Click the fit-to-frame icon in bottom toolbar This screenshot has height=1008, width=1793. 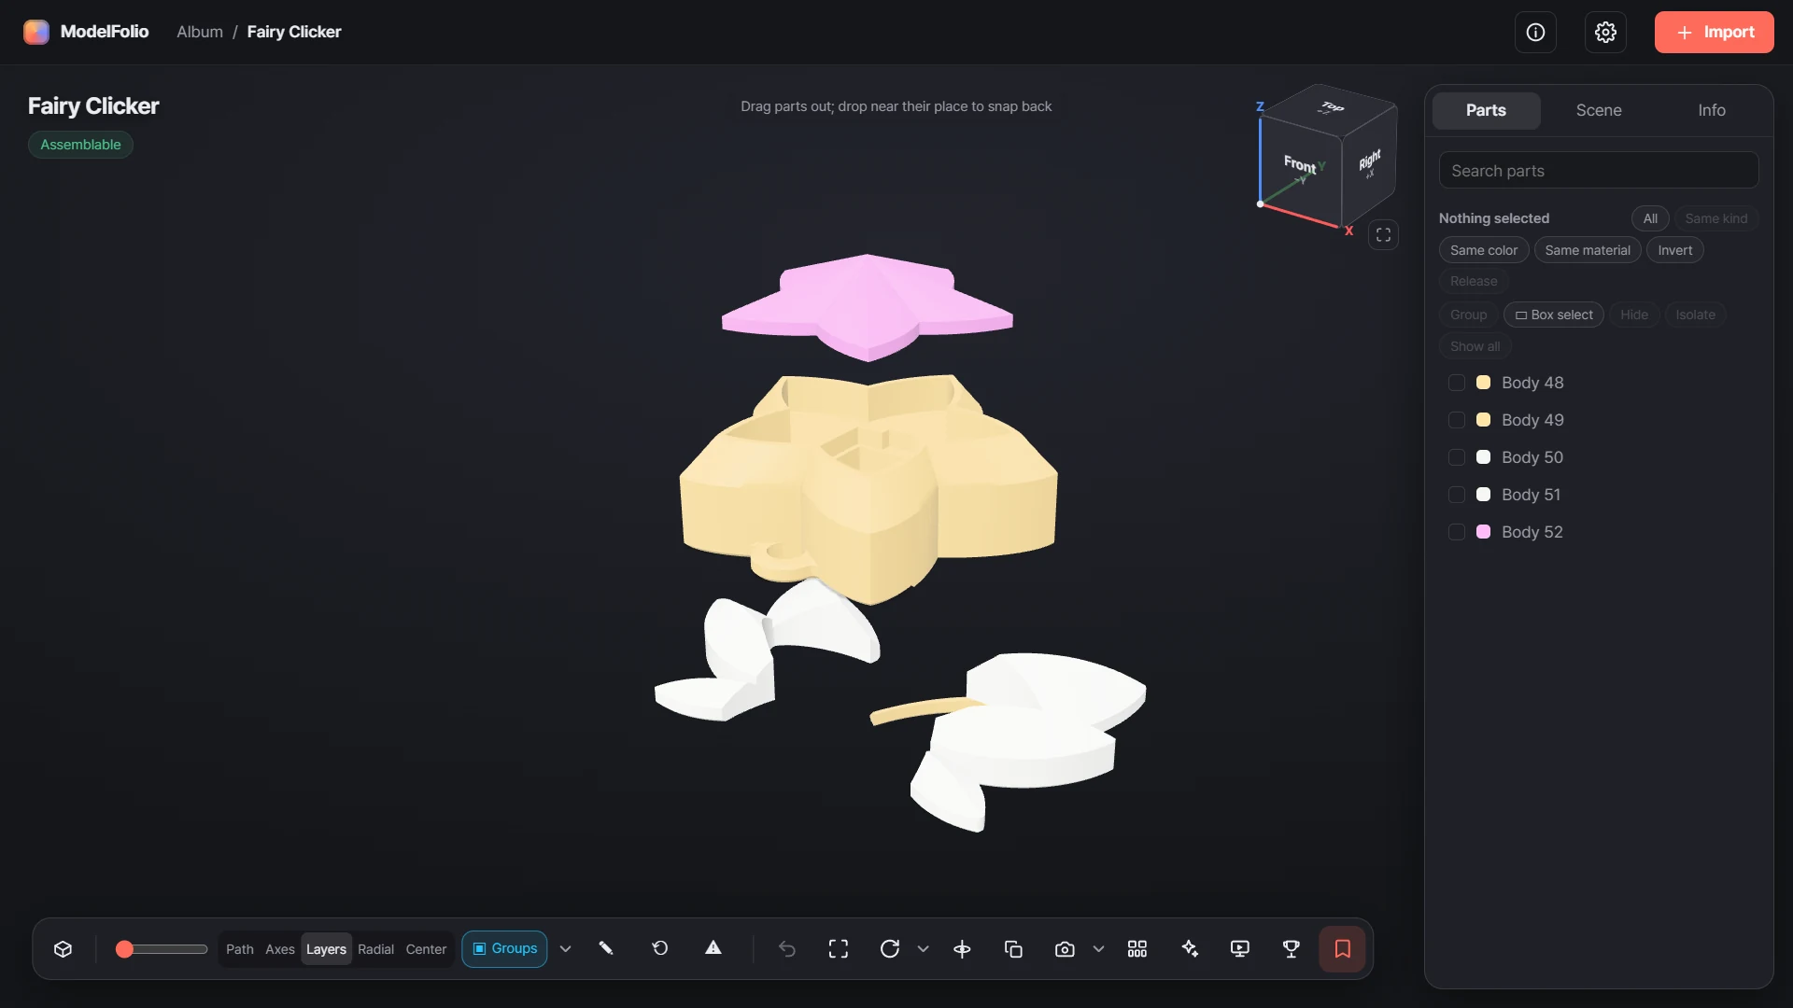point(839,949)
